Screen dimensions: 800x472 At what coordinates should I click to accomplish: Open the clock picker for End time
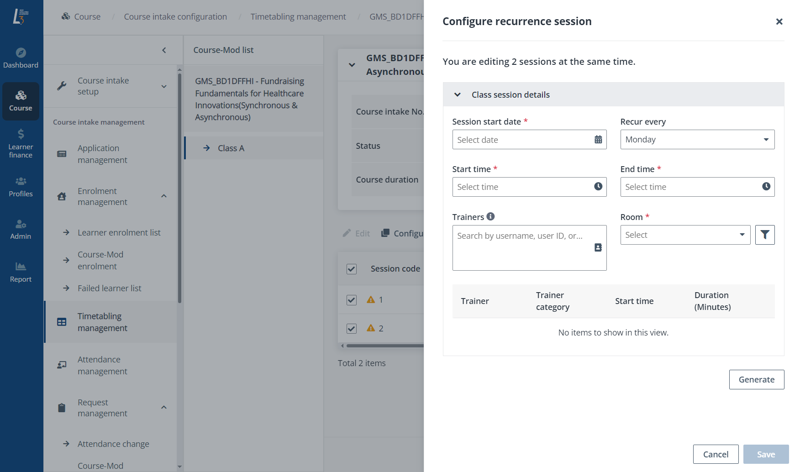[765, 187]
